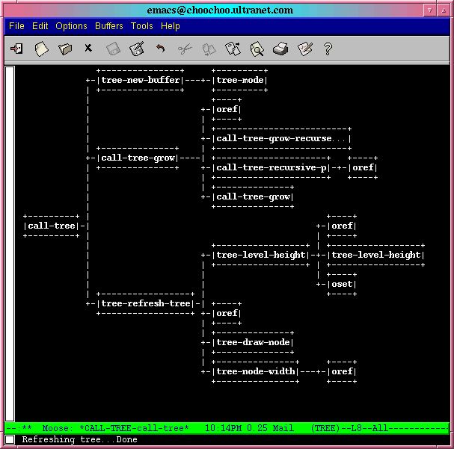Image resolution: width=454 pixels, height=449 pixels.
Task: Click the call-tree-grow-recurse... node
Action: pyautogui.click(x=281, y=138)
